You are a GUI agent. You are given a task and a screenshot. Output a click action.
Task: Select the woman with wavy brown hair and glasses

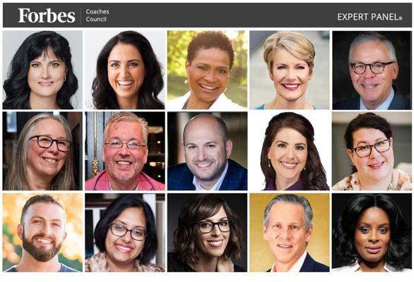point(207,233)
